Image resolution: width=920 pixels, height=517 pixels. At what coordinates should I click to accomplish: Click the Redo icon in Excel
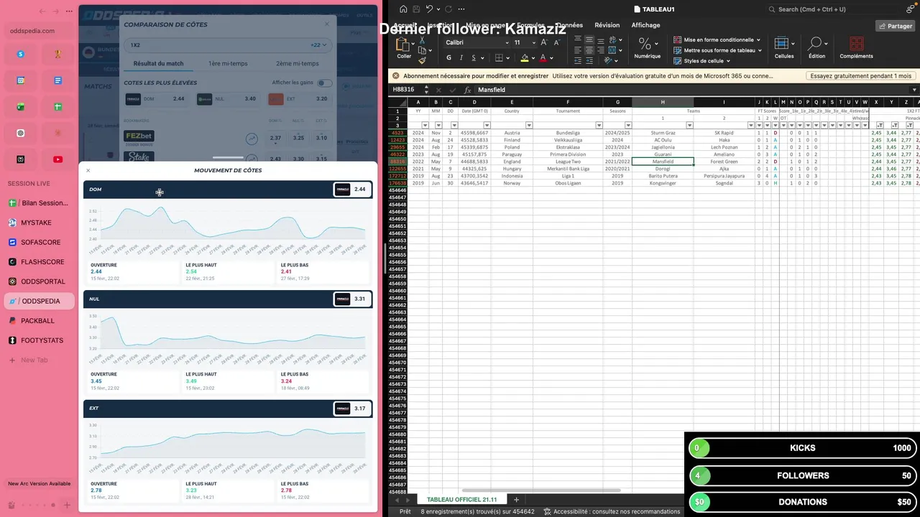(448, 9)
